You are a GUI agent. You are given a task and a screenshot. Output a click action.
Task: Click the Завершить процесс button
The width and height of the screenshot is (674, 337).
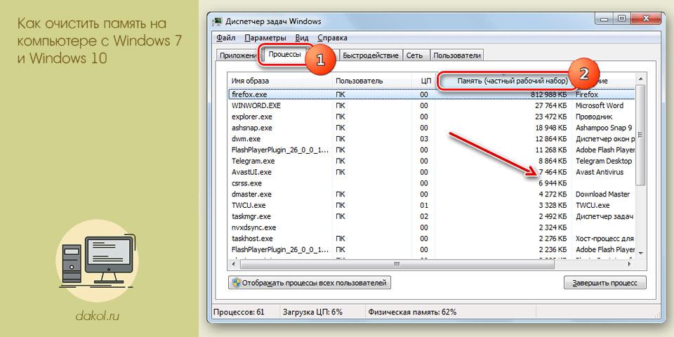tap(604, 283)
